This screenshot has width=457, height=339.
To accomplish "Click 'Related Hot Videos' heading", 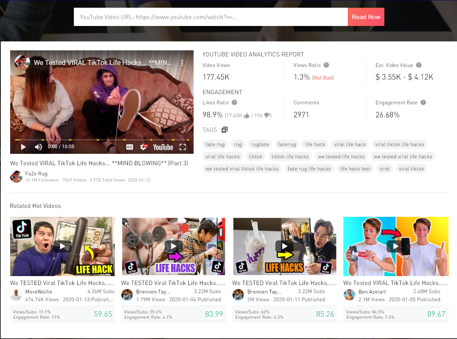I will [x=36, y=206].
